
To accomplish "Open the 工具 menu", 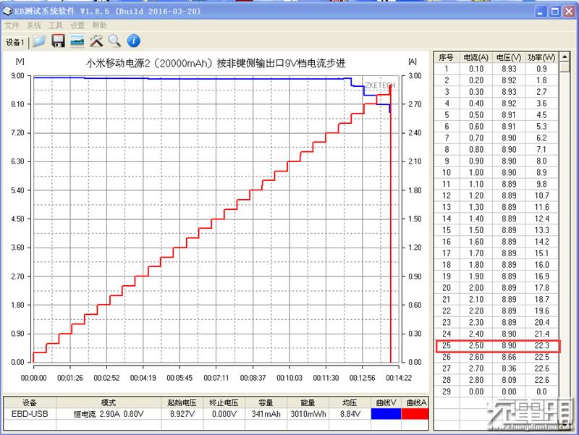I will click(x=56, y=25).
